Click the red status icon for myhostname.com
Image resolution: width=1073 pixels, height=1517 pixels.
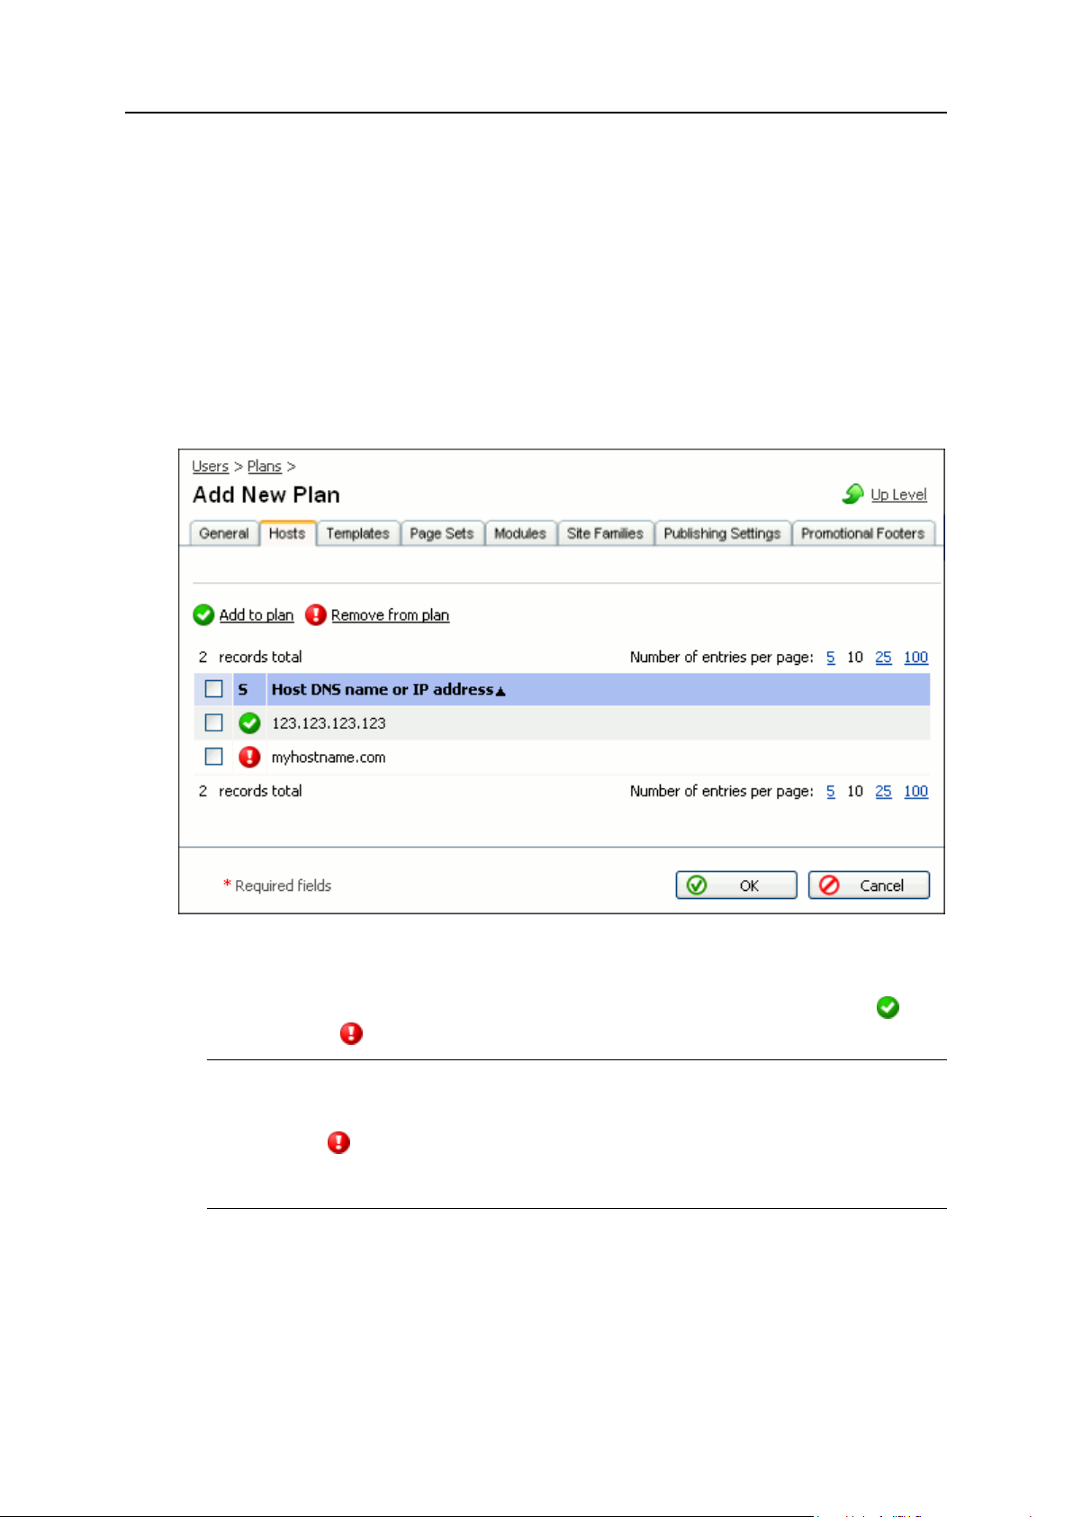click(249, 758)
